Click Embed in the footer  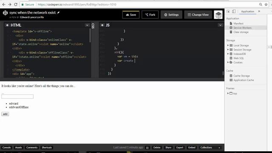click(x=192, y=147)
